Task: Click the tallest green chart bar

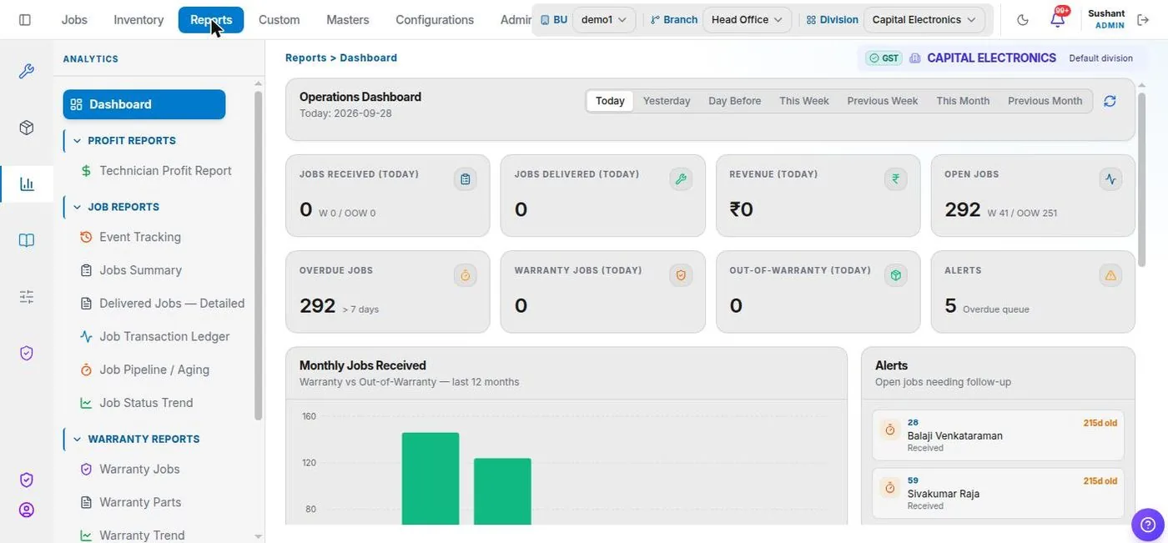Action: [430, 479]
